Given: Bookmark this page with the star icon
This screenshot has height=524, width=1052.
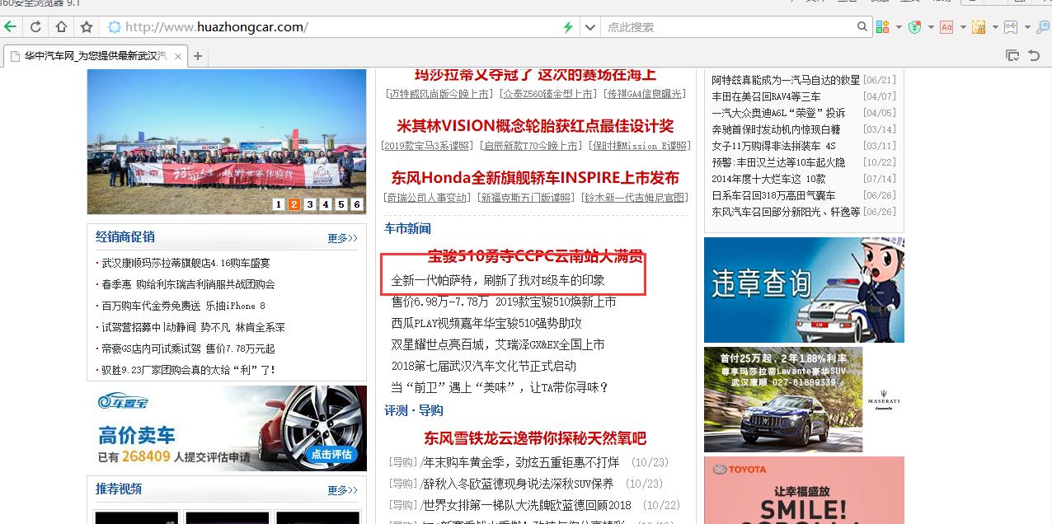Looking at the screenshot, I should [87, 27].
